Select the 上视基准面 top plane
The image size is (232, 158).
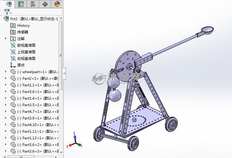point(26,52)
